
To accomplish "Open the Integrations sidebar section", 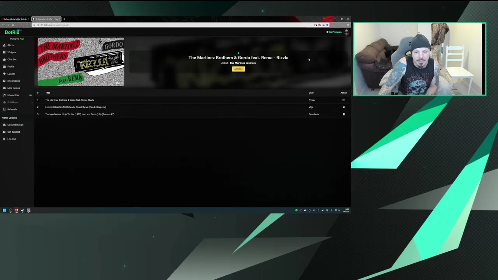I will [x=14, y=81].
